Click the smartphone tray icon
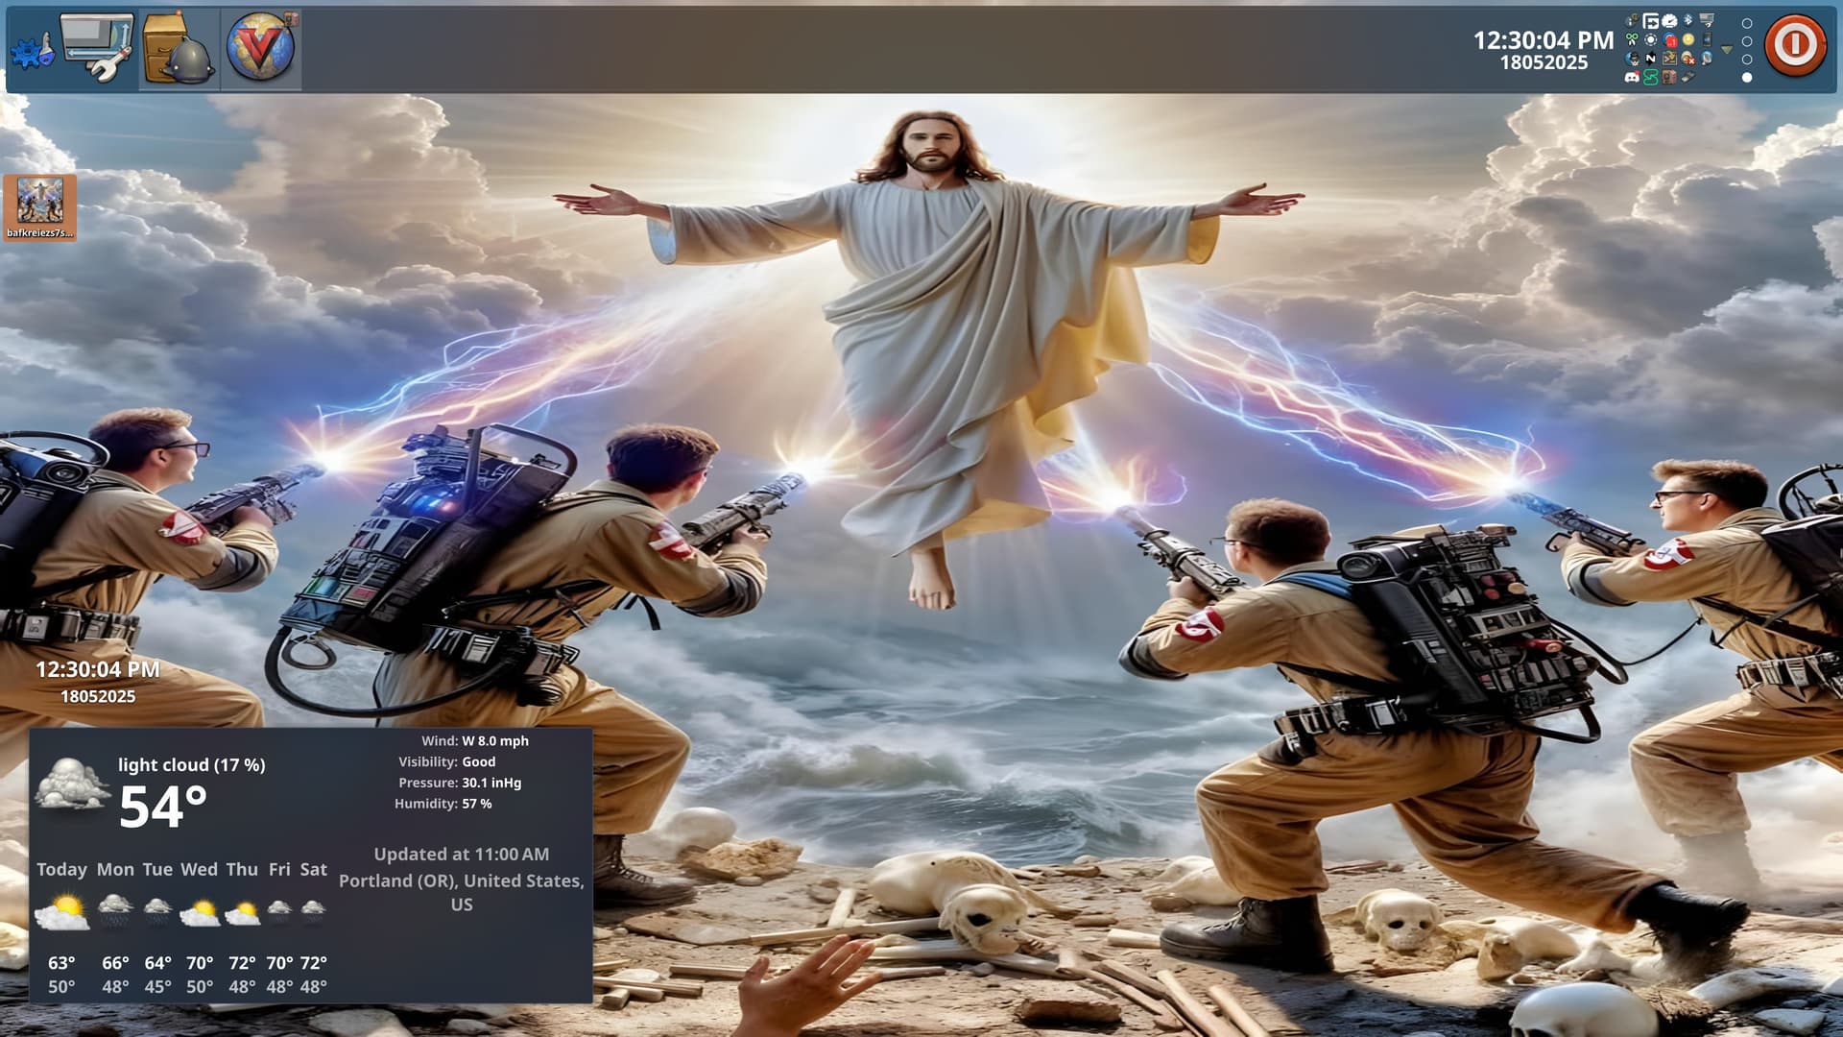1843x1037 pixels. click(x=1707, y=39)
